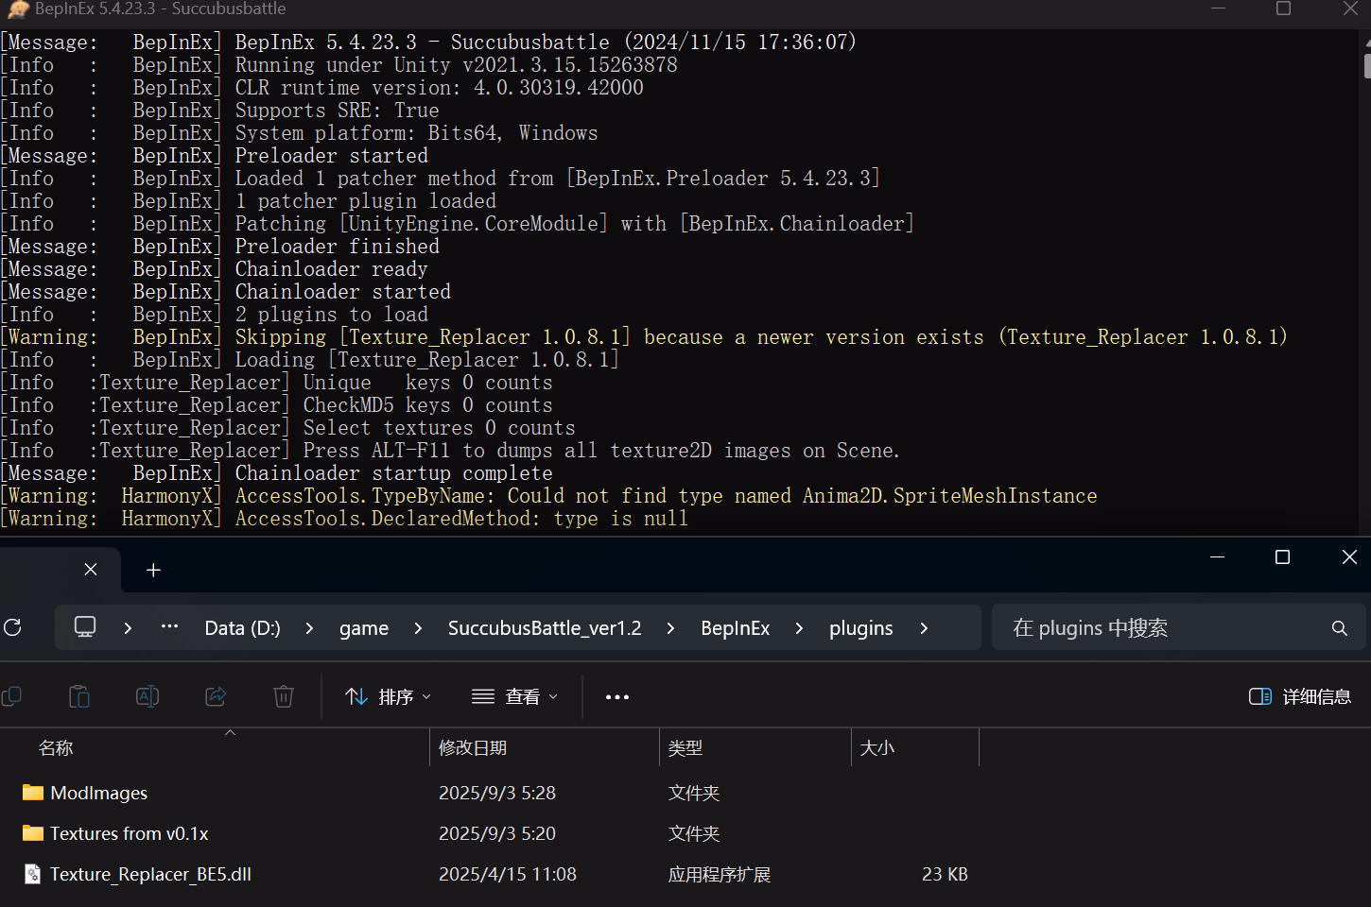Select Textures from v0.1x folder name
Viewport: 1371px width, 907px height.
tap(130, 833)
